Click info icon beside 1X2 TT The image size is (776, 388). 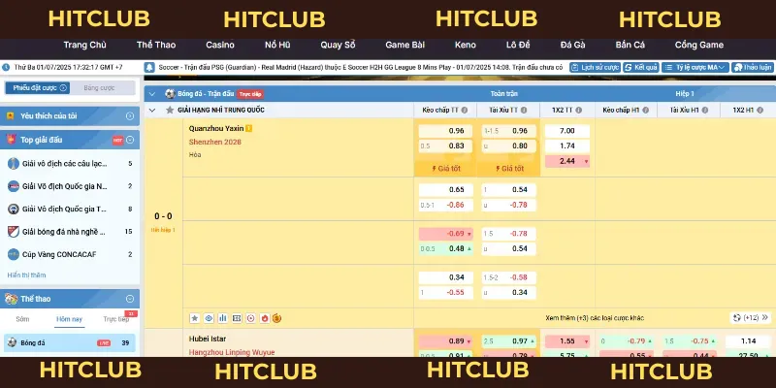point(578,111)
